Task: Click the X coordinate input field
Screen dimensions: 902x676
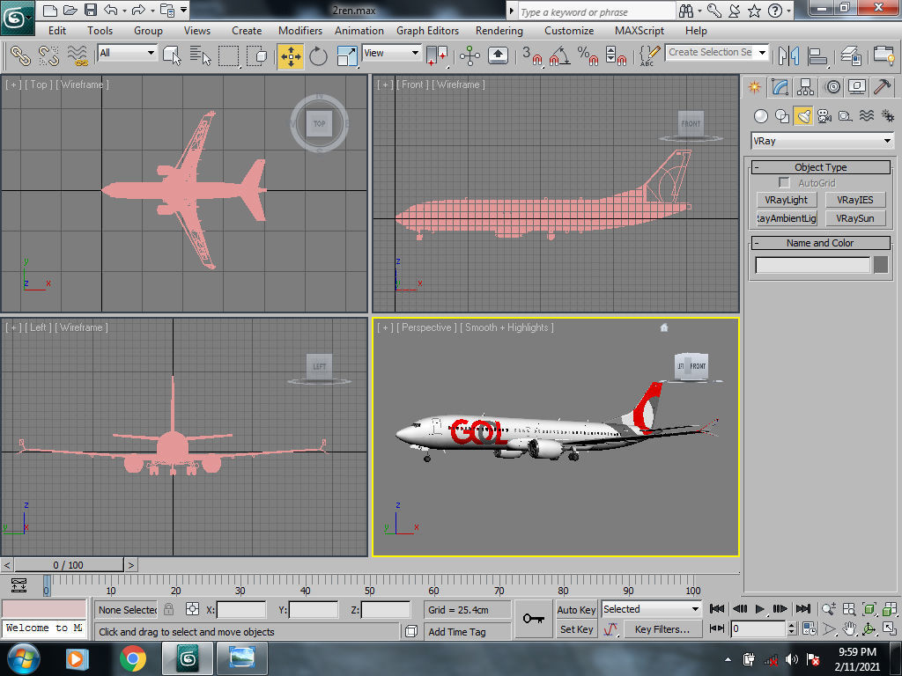Action: [x=241, y=609]
